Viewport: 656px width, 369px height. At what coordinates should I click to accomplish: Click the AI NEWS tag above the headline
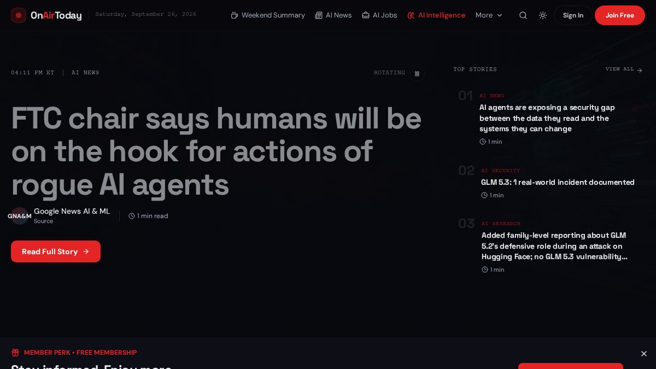pos(85,73)
